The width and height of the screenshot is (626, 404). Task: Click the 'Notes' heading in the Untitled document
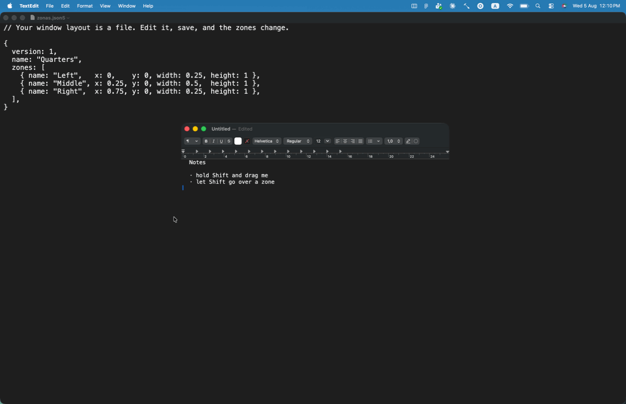click(x=197, y=162)
